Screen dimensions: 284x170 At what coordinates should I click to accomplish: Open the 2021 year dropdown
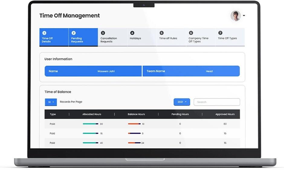click(x=182, y=102)
